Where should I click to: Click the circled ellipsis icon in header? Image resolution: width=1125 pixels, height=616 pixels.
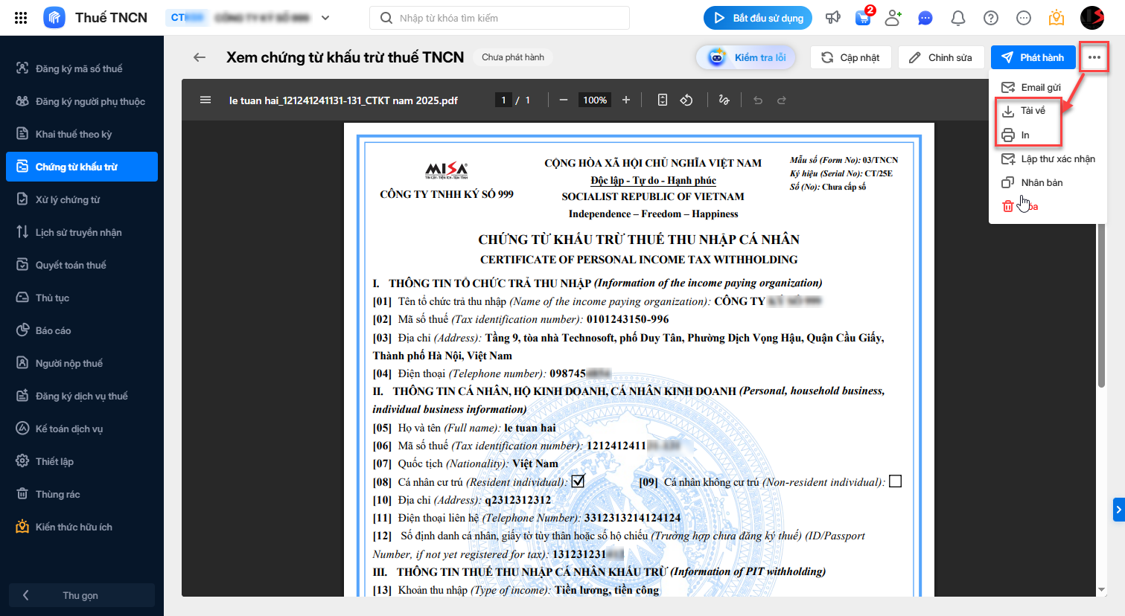pyautogui.click(x=1024, y=18)
